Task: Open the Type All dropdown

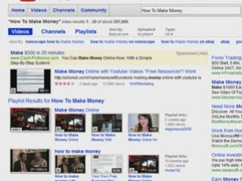Action: point(169,34)
